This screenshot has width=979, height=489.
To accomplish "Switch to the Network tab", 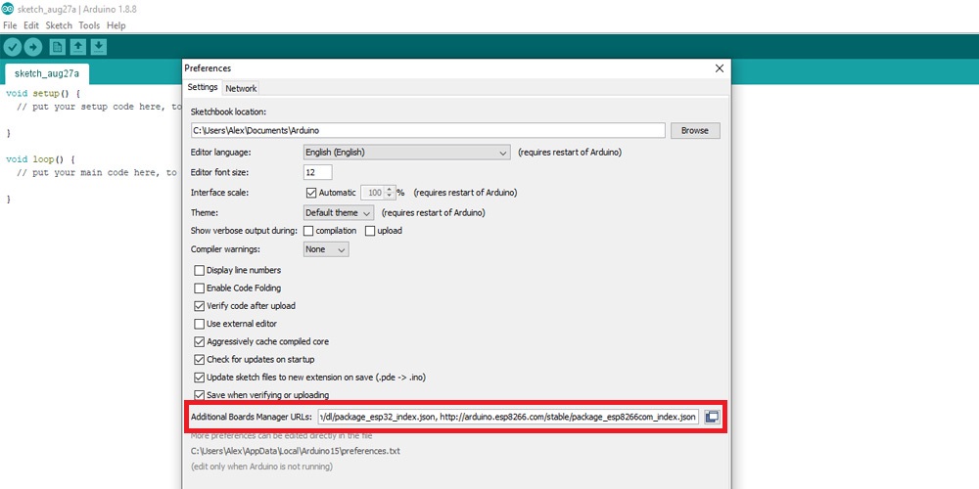I will (241, 89).
